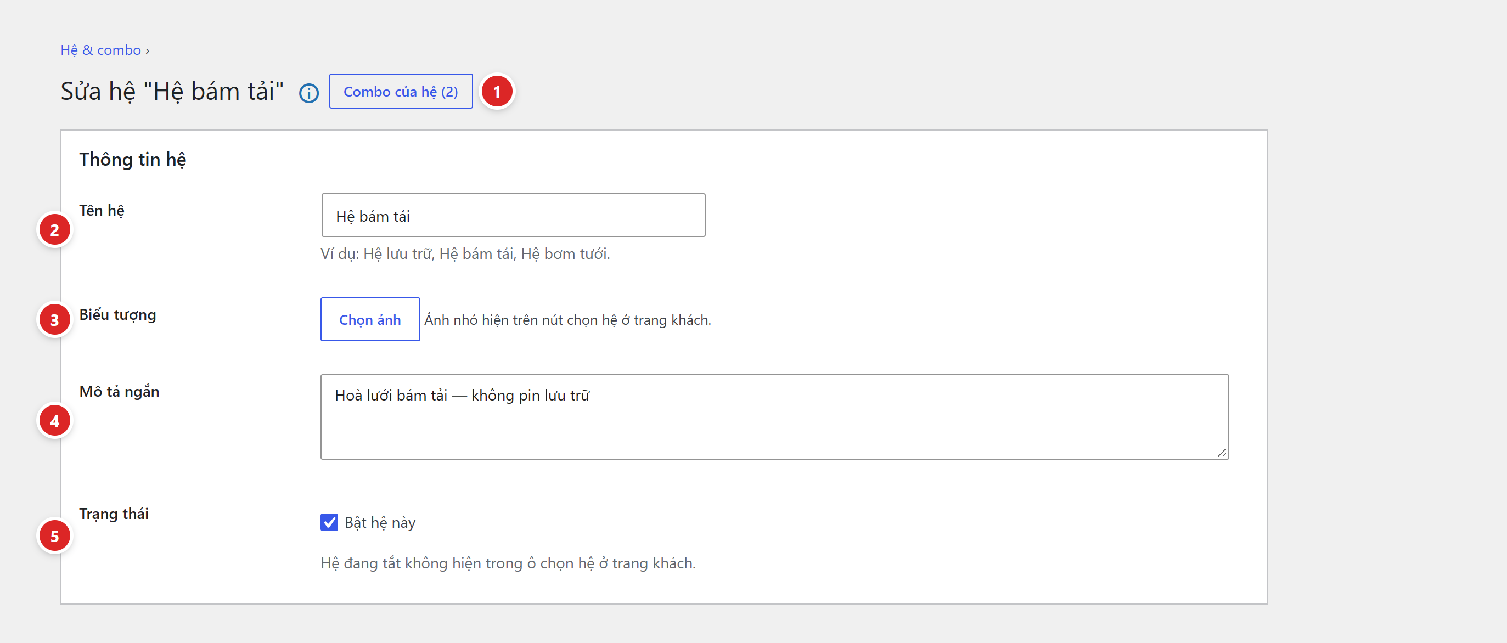Focus the "Tên hệ" text field
This screenshot has height=643, width=1507.
pyautogui.click(x=513, y=215)
